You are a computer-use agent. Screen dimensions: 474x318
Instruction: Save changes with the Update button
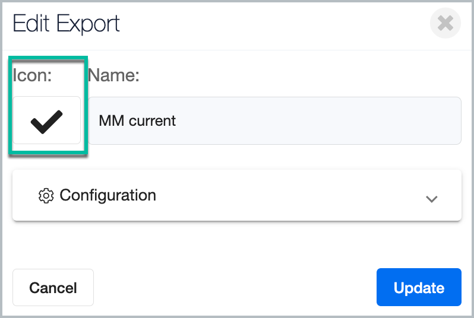[x=419, y=287]
